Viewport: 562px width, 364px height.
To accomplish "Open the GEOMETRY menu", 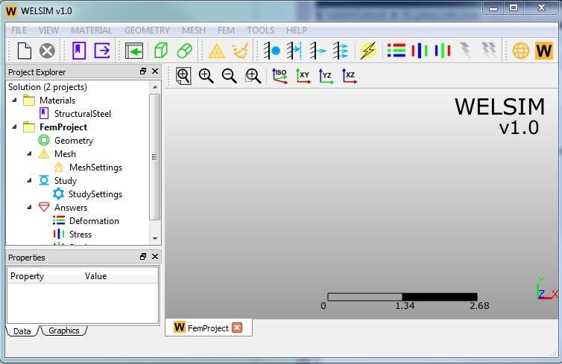I will pos(148,31).
